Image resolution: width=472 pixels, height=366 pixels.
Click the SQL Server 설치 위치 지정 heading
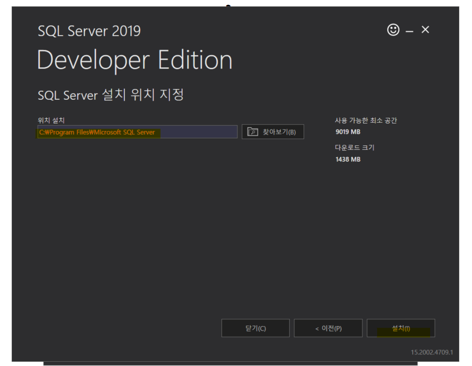(111, 95)
